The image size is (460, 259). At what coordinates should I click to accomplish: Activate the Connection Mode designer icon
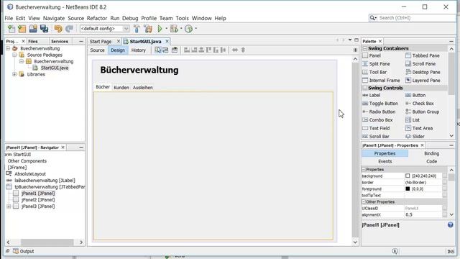165,50
